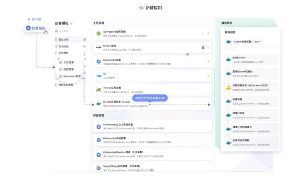Click the KubernetesManifest部署（CCE集群）title text
Screen dimensions: 300x176
pos(123,152)
